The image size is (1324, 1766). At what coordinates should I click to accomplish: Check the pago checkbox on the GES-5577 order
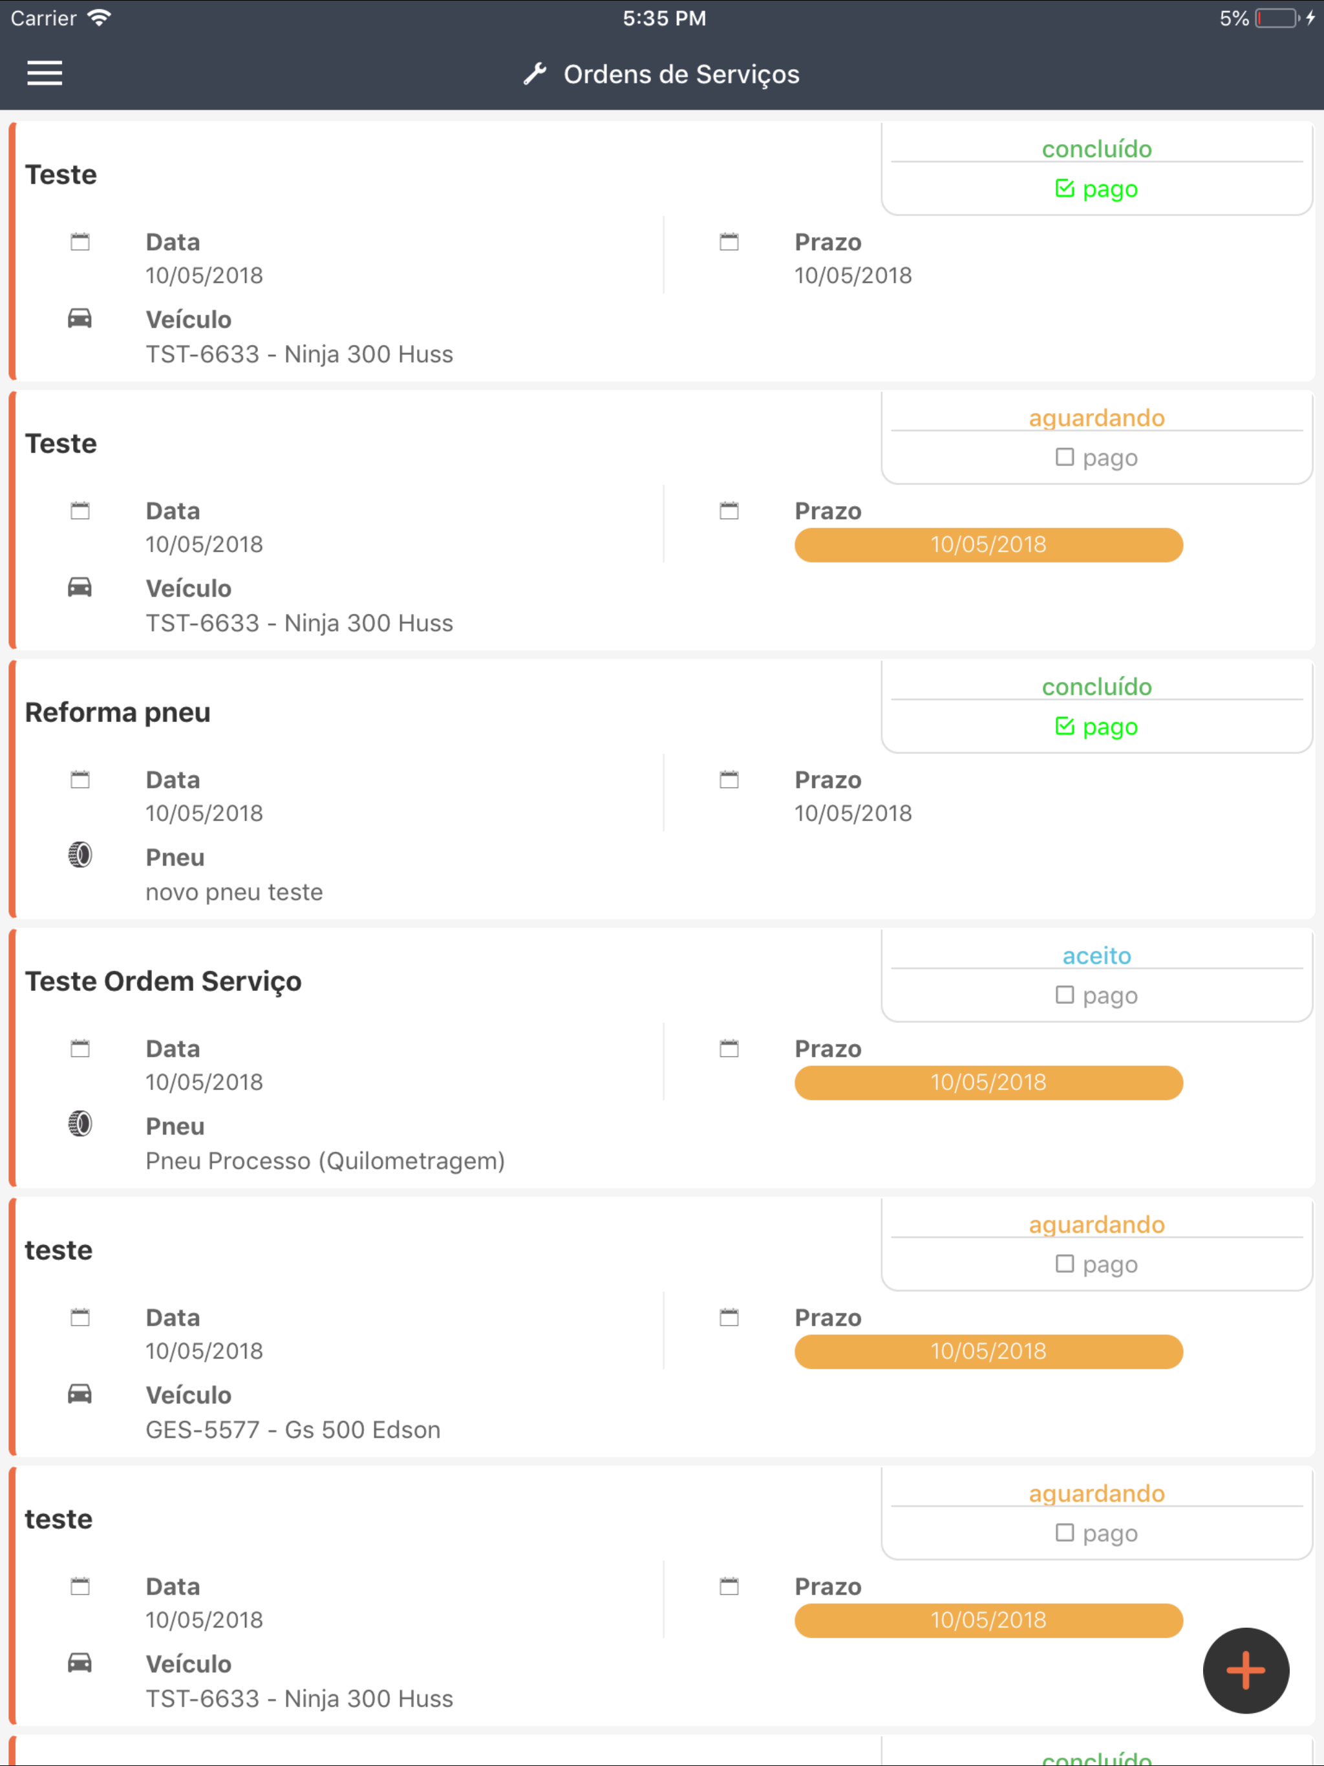click(x=1065, y=1264)
